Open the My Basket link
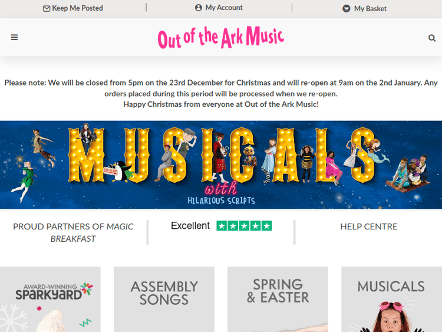Screen dimensions: 442x332 [370, 9]
